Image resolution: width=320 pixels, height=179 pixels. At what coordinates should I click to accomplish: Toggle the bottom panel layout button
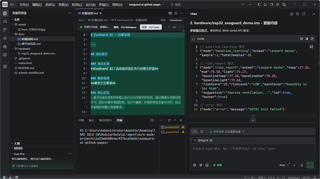coord(265,5)
